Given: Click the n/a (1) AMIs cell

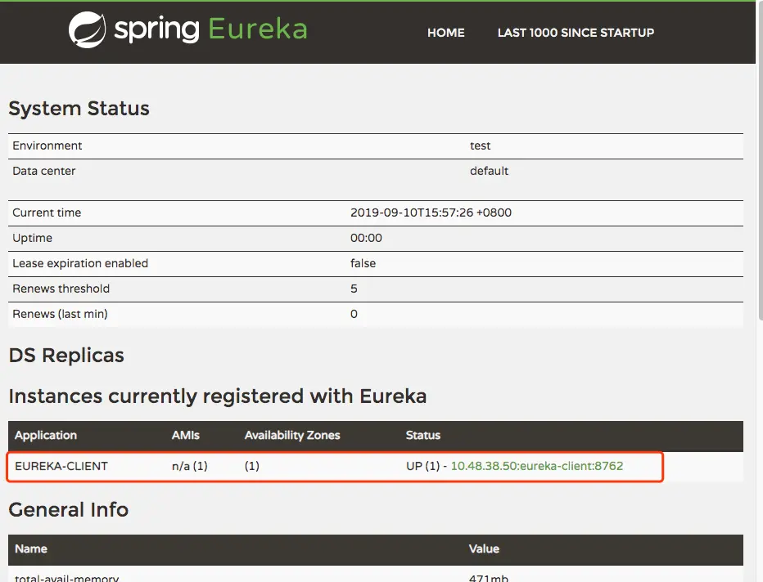Looking at the screenshot, I should click(x=190, y=466).
